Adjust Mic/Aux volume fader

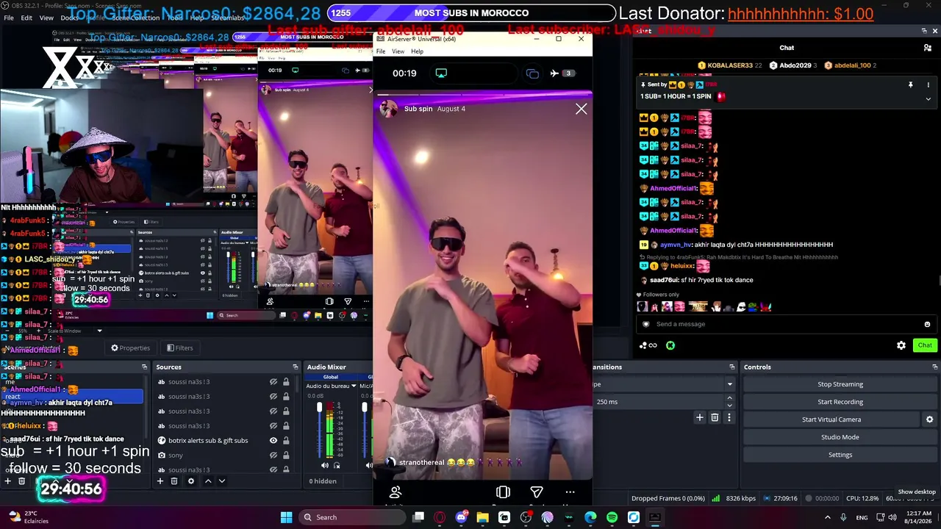365,407
